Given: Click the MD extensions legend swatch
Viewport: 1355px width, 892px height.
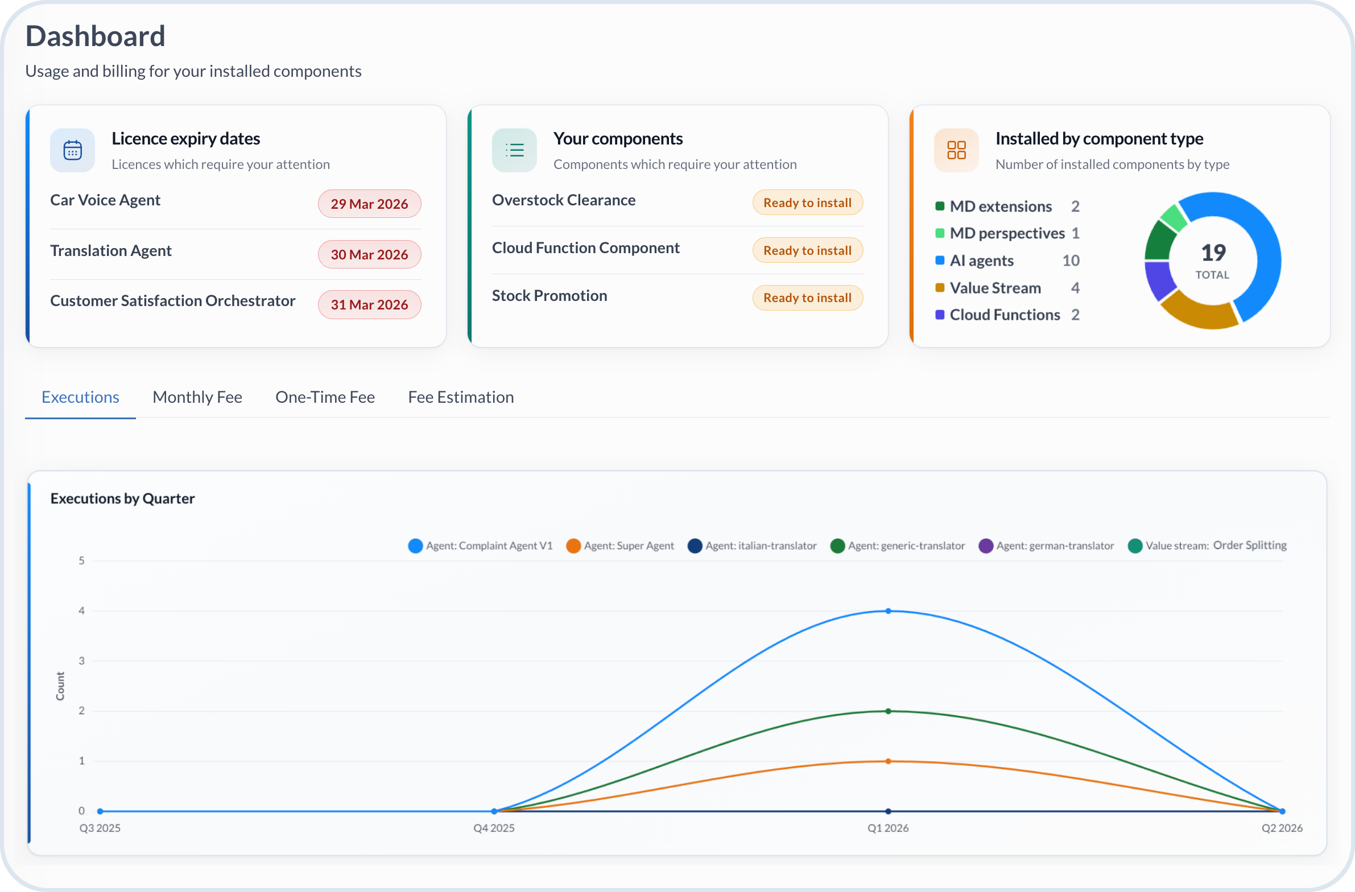Looking at the screenshot, I should pyautogui.click(x=940, y=206).
